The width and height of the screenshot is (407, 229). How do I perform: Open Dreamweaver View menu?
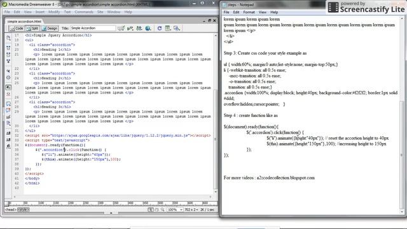pyautogui.click(x=28, y=12)
